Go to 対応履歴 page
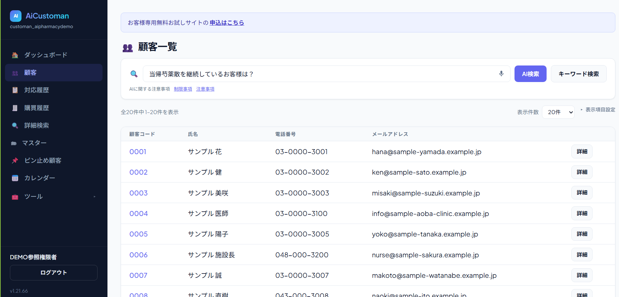The height and width of the screenshot is (297, 619). (54, 90)
